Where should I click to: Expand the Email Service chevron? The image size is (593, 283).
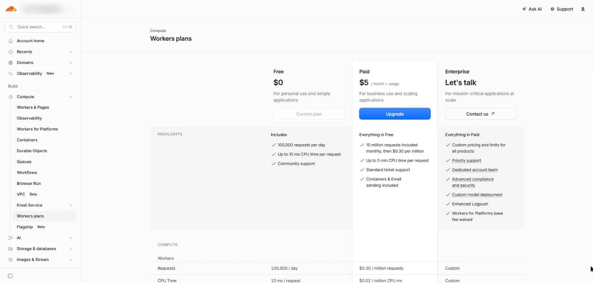pos(71,205)
